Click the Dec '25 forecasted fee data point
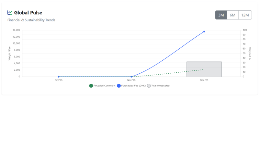 tap(204, 31)
